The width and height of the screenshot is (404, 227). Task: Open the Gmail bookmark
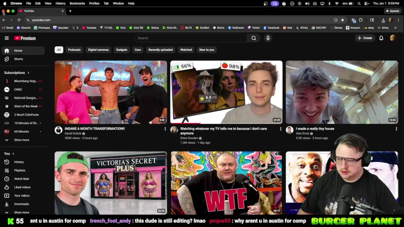click(x=8, y=28)
